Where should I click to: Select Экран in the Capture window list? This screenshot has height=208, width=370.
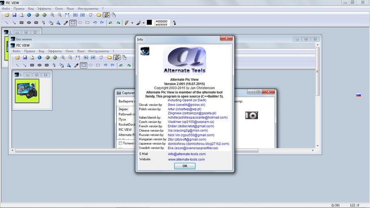point(123,109)
